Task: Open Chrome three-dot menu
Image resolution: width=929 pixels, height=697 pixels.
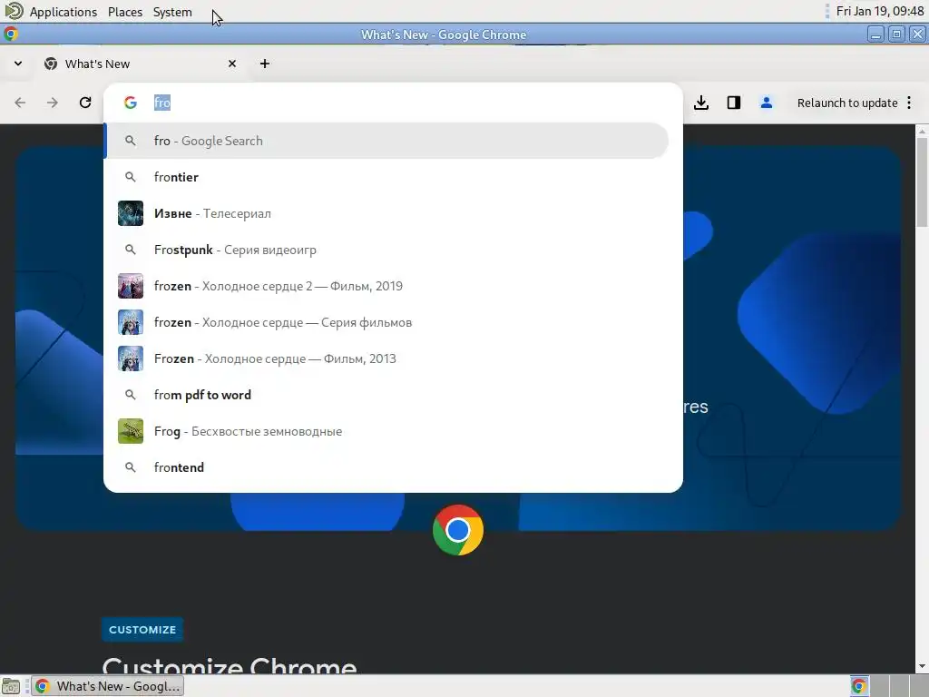Action: [x=909, y=103]
